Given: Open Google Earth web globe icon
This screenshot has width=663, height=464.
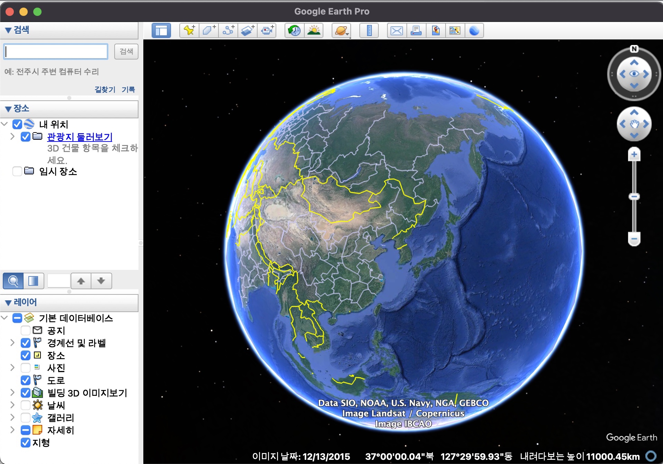Looking at the screenshot, I should 474,30.
